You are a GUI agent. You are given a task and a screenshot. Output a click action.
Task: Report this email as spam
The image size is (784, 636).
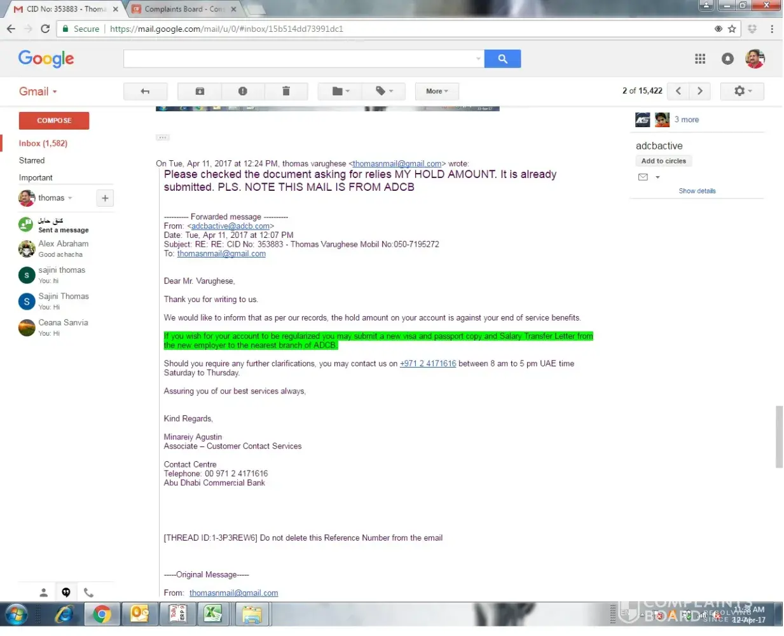click(x=243, y=91)
